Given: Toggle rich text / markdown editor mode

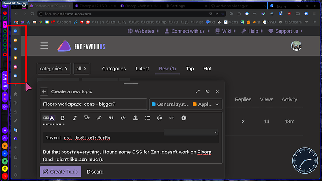Looking at the screenshot, I should click(x=49, y=118).
